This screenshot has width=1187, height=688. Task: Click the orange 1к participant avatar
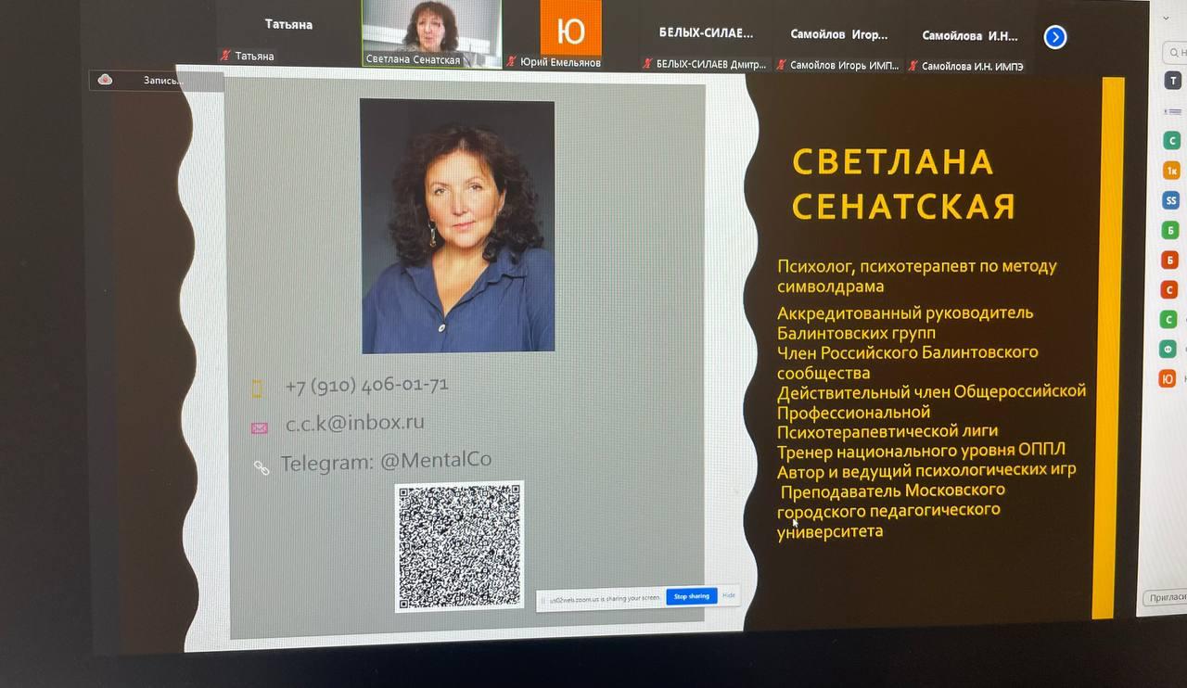[x=1172, y=171]
